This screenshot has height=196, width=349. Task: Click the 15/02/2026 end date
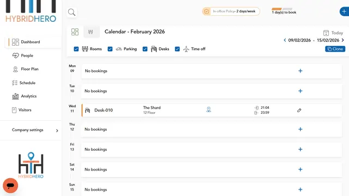pyautogui.click(x=328, y=40)
